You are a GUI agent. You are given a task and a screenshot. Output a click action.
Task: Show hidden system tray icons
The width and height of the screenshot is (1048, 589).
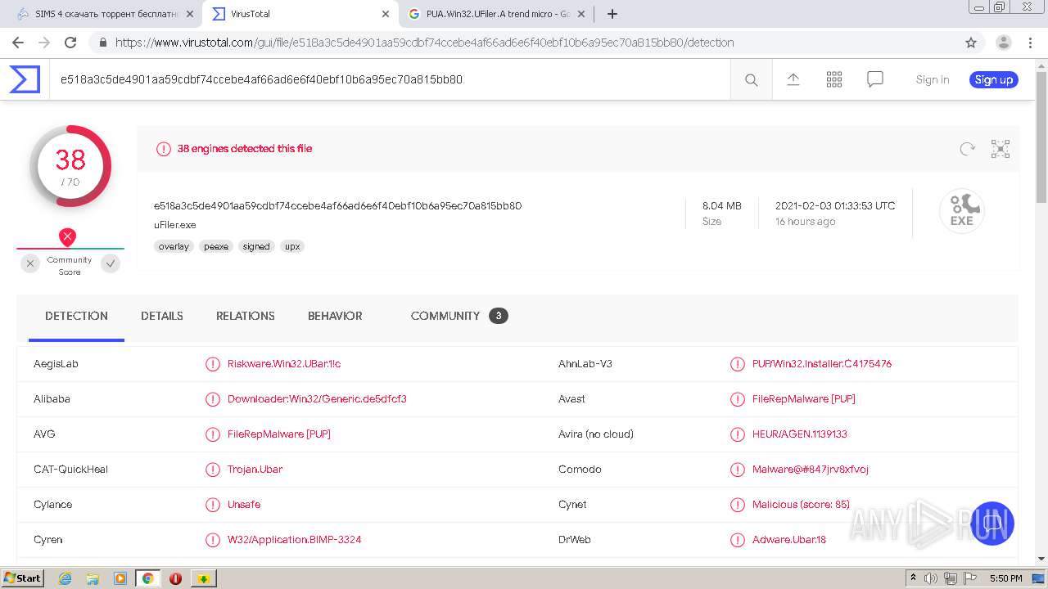(913, 578)
